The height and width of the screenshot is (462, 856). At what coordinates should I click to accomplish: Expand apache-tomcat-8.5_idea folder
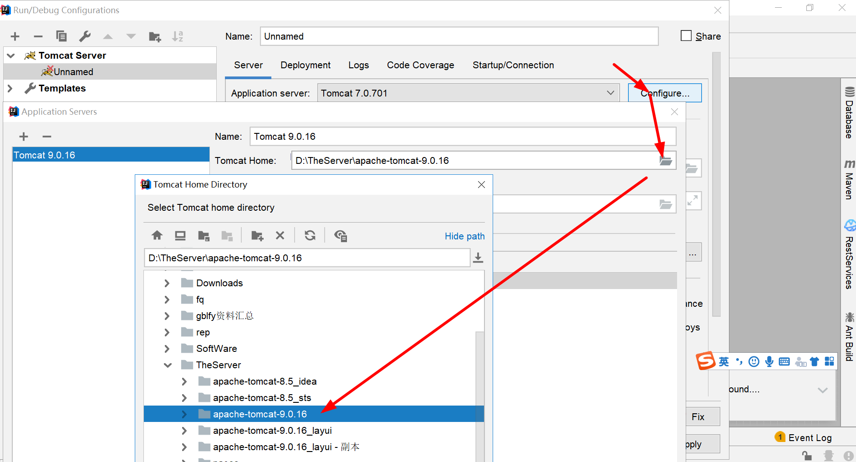coord(184,381)
